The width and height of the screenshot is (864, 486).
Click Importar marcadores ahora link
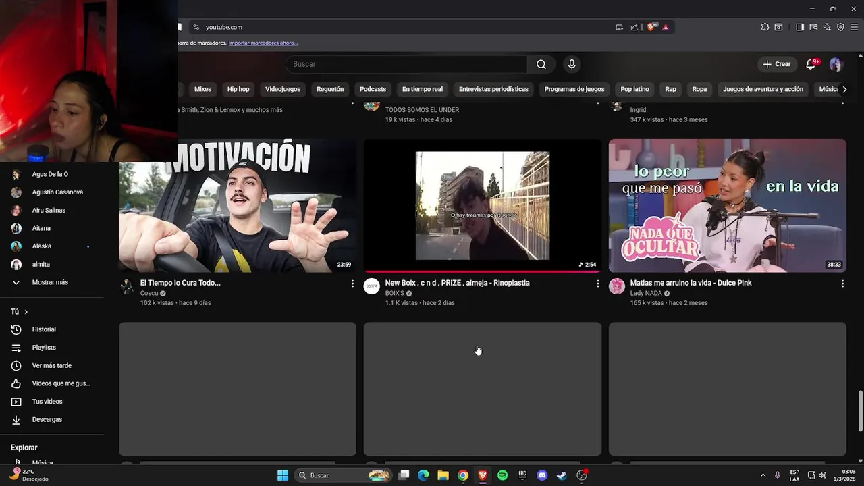pos(263,43)
